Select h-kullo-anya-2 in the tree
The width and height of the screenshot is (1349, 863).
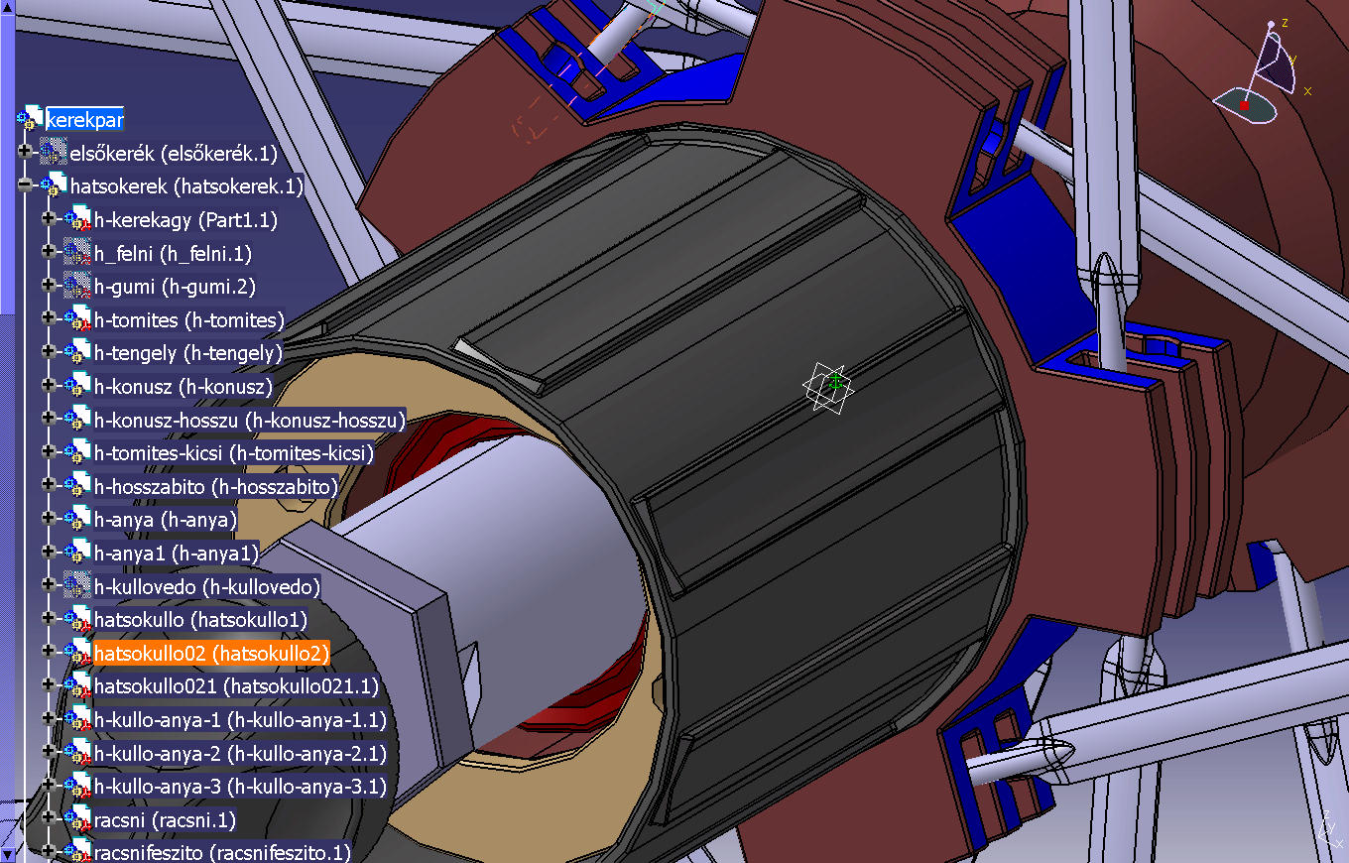tap(239, 753)
